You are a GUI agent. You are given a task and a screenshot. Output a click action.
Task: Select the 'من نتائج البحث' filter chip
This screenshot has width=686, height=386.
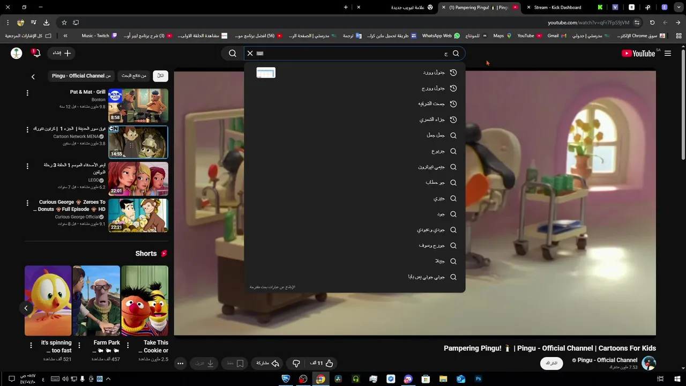point(134,76)
